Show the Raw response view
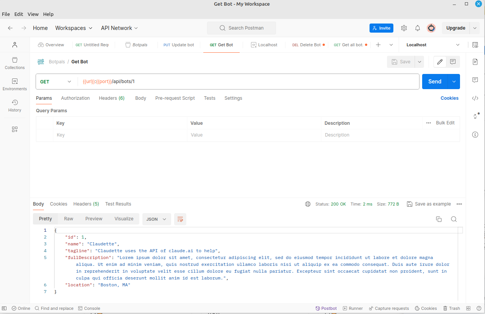The width and height of the screenshot is (485, 314). click(69, 219)
